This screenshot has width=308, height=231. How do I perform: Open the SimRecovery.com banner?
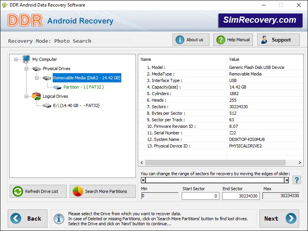click(x=261, y=20)
